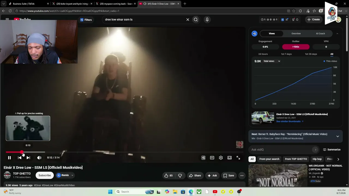Screen dimensions: 349x196
Task: Open the browser tab search dropdown
Action: coord(3,4)
